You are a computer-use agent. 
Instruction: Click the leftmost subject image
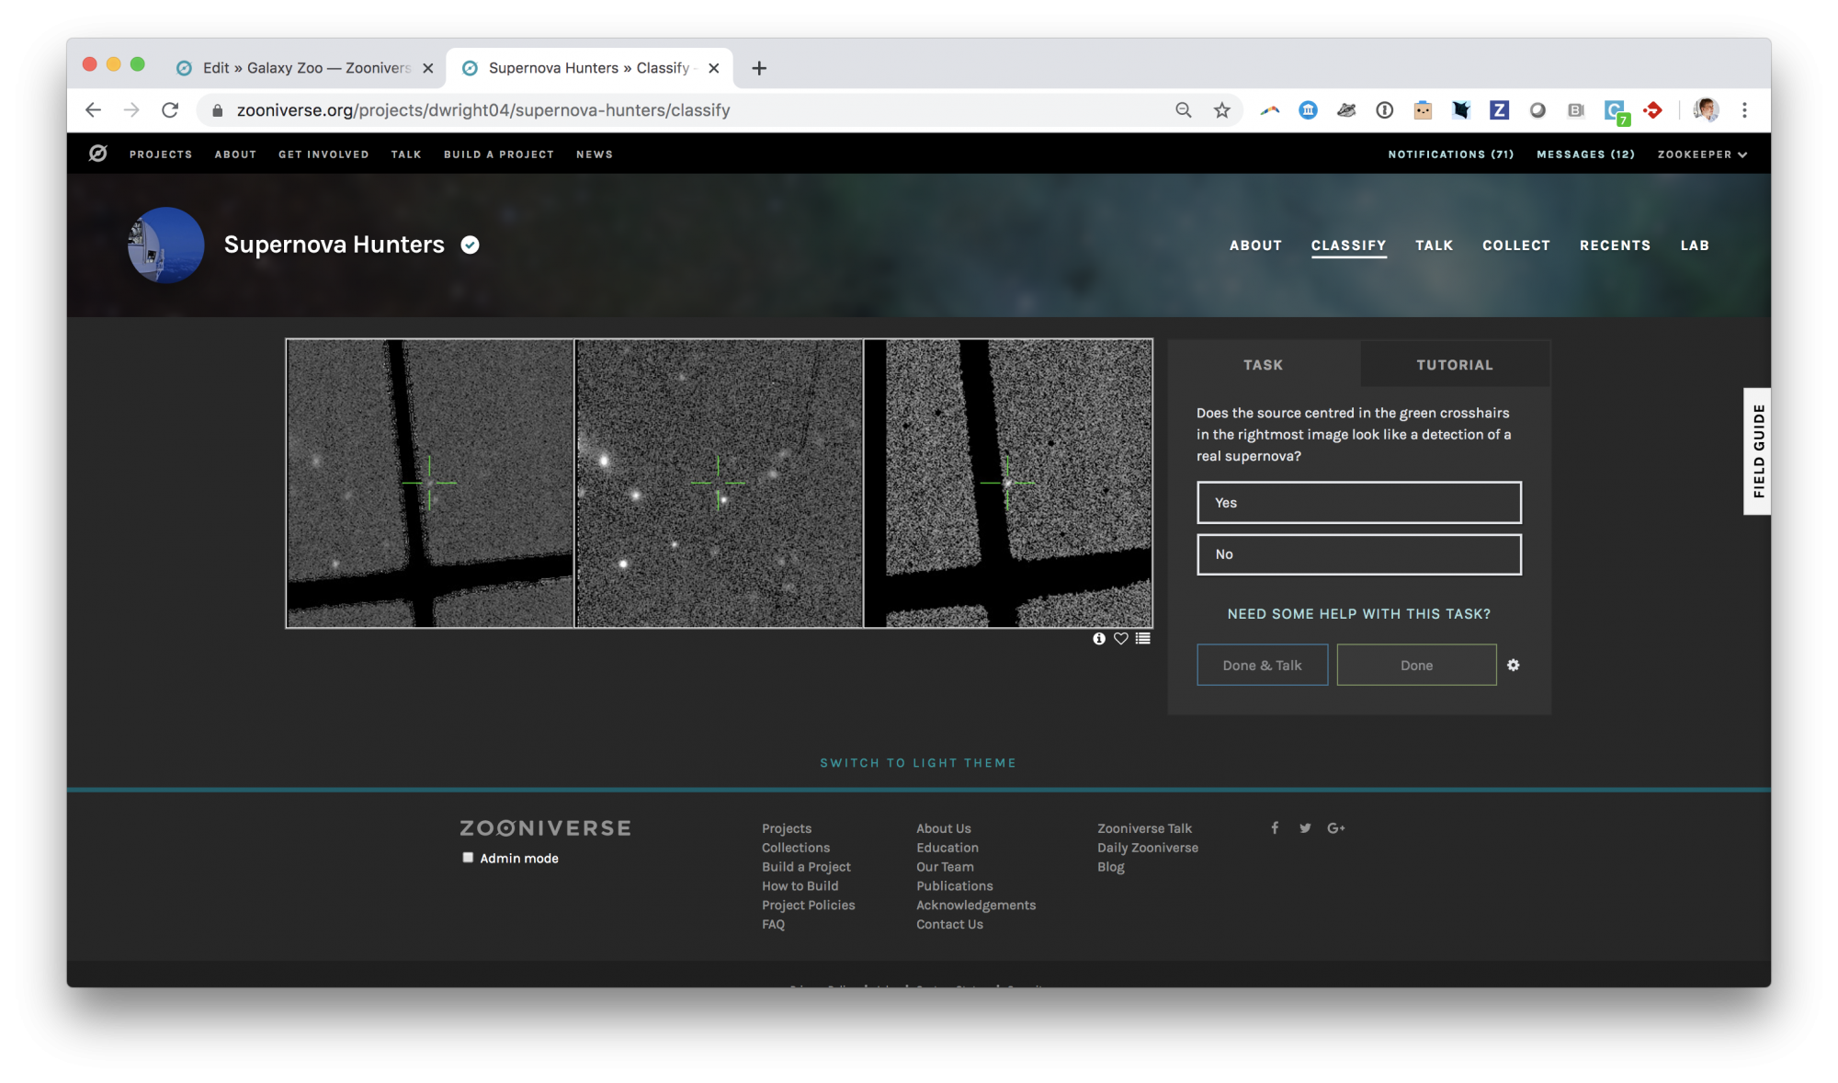[429, 484]
